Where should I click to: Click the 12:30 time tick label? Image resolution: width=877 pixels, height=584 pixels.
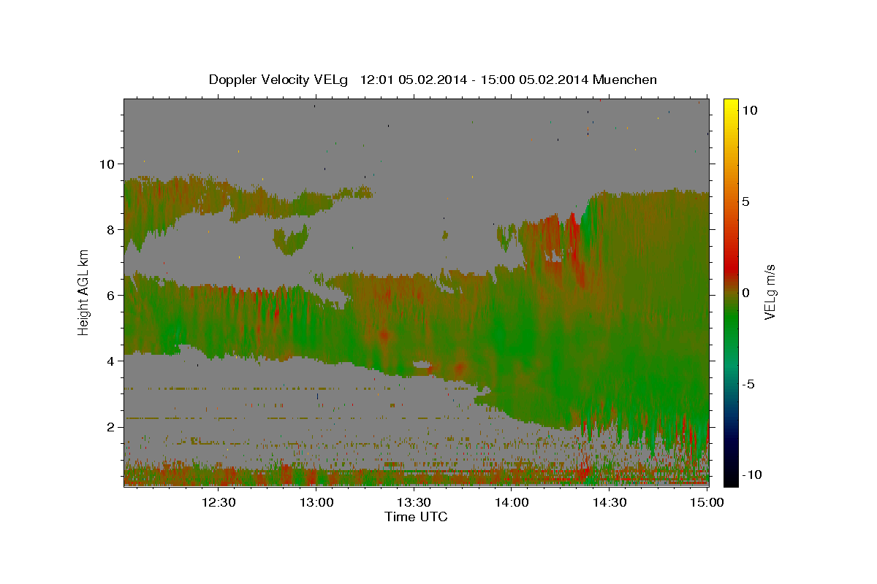tap(219, 502)
